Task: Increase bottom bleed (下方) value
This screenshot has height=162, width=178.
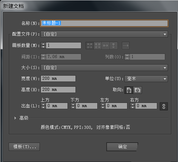Action: coord(73,105)
